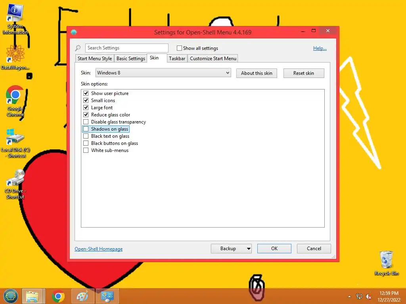Close the Open-Shell settings window
This screenshot has width=406, height=304.
pos(328,31)
